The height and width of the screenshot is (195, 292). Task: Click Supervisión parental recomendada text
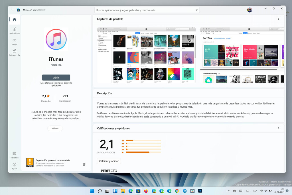[x=53, y=160]
